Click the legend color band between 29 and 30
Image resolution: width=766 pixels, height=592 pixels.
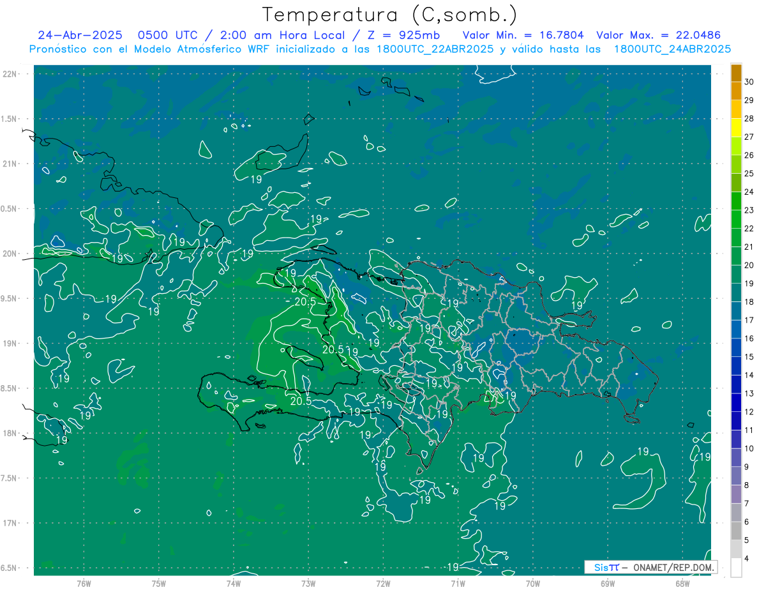coord(736,91)
